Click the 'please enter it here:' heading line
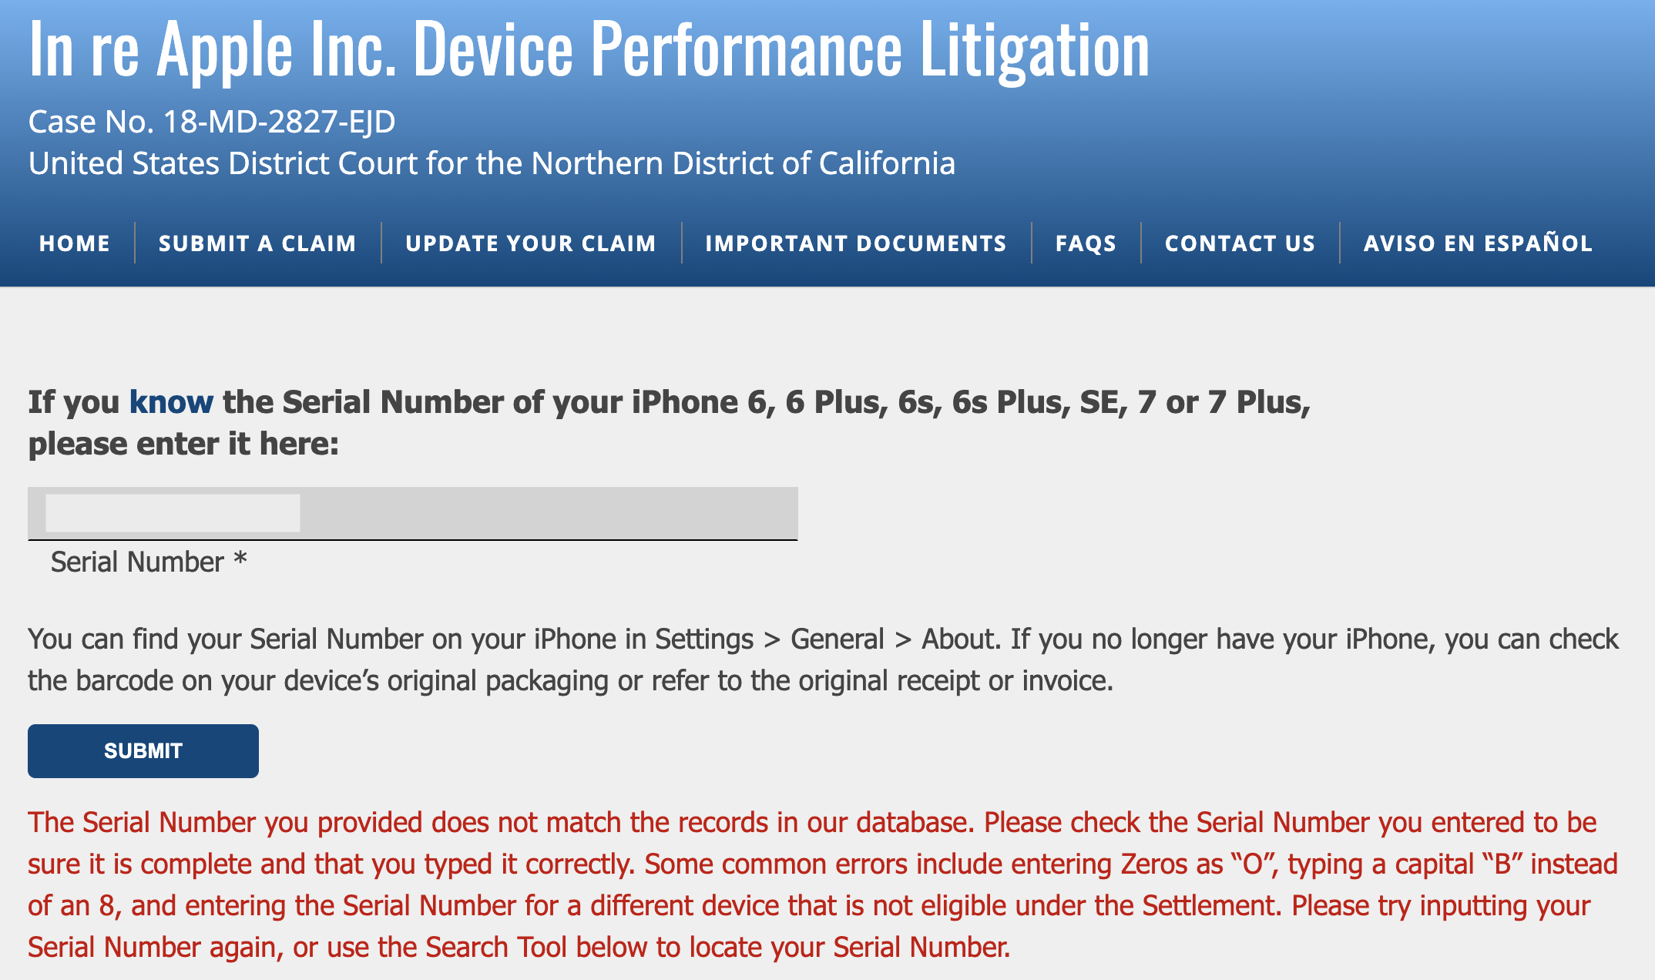This screenshot has height=980, width=1655. [183, 444]
